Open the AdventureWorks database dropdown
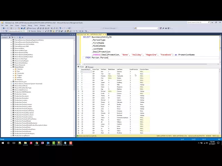 pos(26,31)
